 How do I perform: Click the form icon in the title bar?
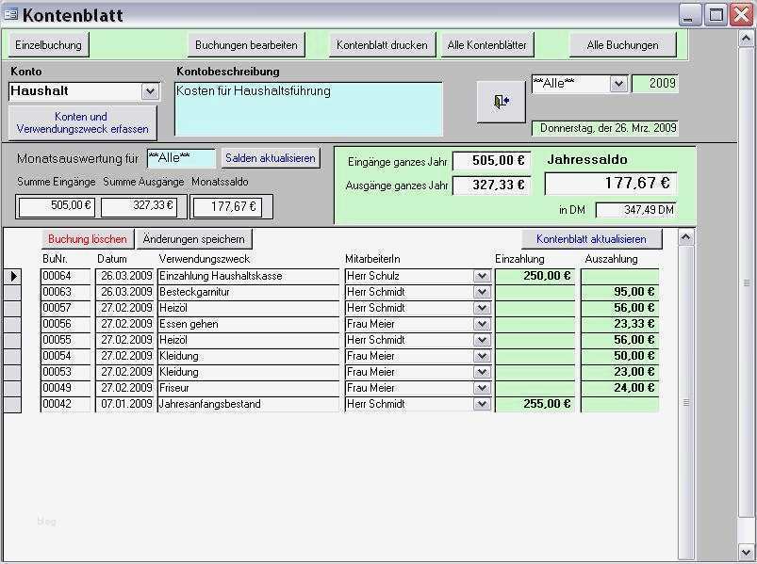coord(10,12)
